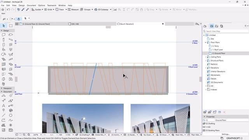The image size is (249, 140).
Task: Select the linear Dimension tool
Action: click(4, 96)
